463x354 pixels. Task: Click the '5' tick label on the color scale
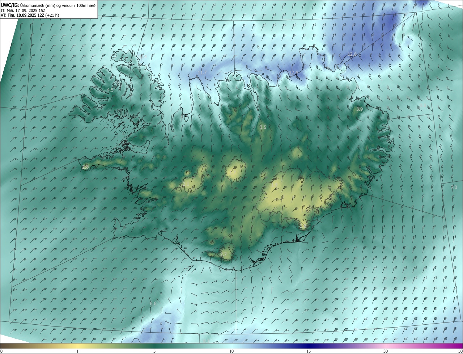pyautogui.click(x=154, y=351)
